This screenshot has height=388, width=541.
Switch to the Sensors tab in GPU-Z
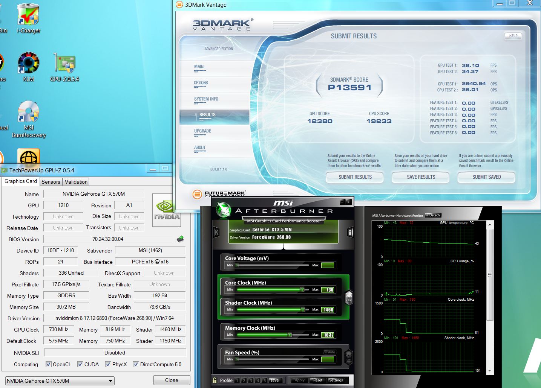pos(51,182)
